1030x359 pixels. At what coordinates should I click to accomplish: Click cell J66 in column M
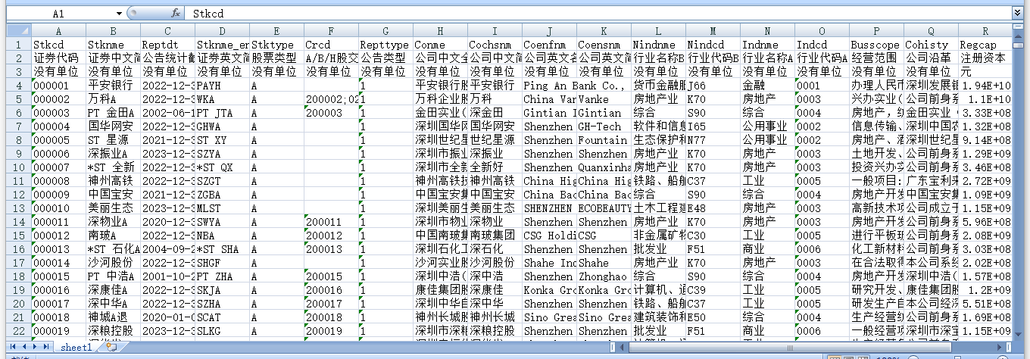click(712, 85)
